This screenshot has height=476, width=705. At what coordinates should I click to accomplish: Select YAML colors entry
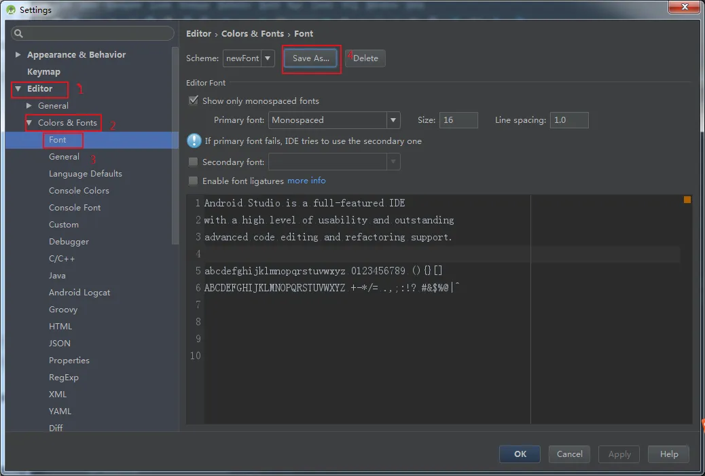(x=60, y=411)
